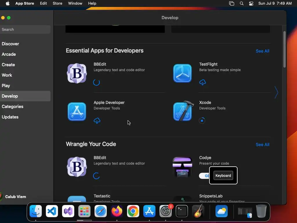This screenshot has width=297, height=223.
Task: Open Launchpad from the Dock
Action: point(84,211)
